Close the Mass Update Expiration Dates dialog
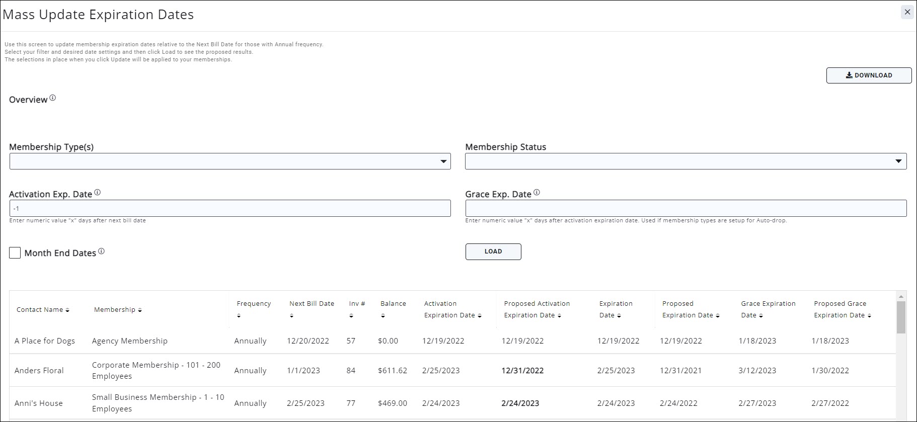Viewport: 917px width, 422px height. point(907,12)
